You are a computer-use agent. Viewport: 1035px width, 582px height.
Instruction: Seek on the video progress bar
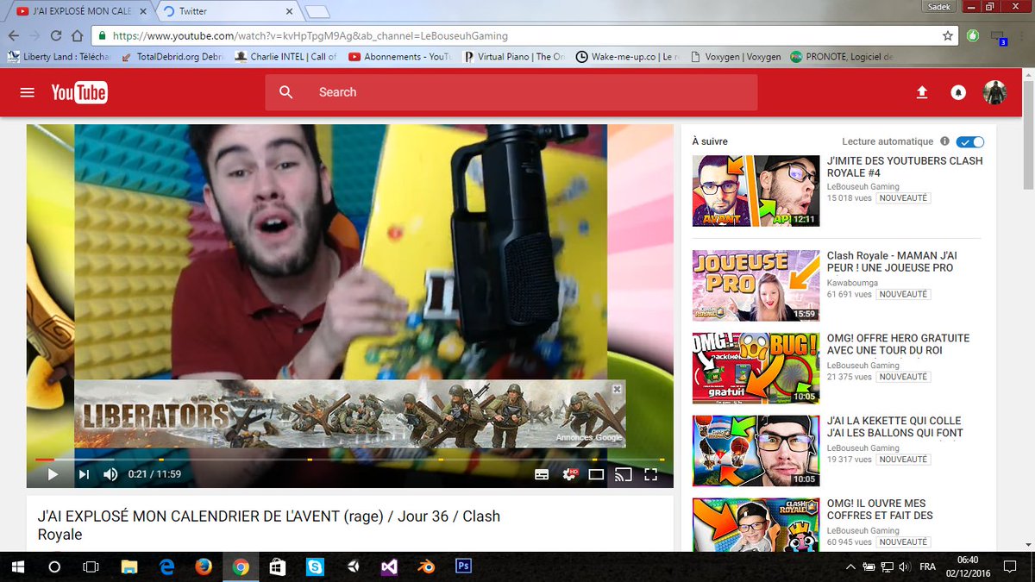[349, 460]
